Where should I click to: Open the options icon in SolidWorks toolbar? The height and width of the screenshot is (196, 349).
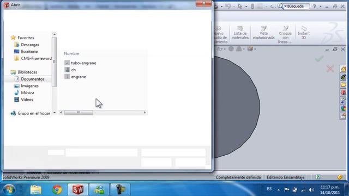click(260, 6)
